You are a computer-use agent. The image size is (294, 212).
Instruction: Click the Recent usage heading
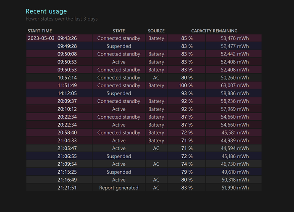tap(46, 11)
